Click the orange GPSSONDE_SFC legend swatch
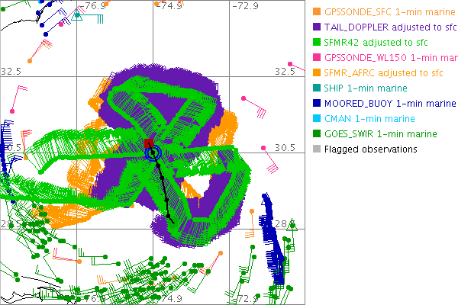This screenshot has width=458, height=305. point(317,12)
